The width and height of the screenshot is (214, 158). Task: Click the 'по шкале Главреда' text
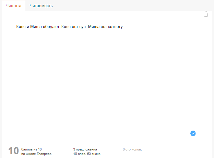click(36, 154)
